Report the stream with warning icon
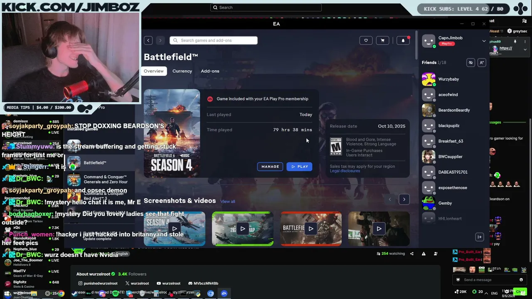Viewport: 532px width, 299px height. (x=424, y=254)
